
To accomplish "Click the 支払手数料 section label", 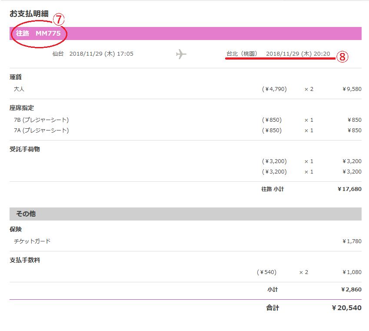I will [x=25, y=260].
